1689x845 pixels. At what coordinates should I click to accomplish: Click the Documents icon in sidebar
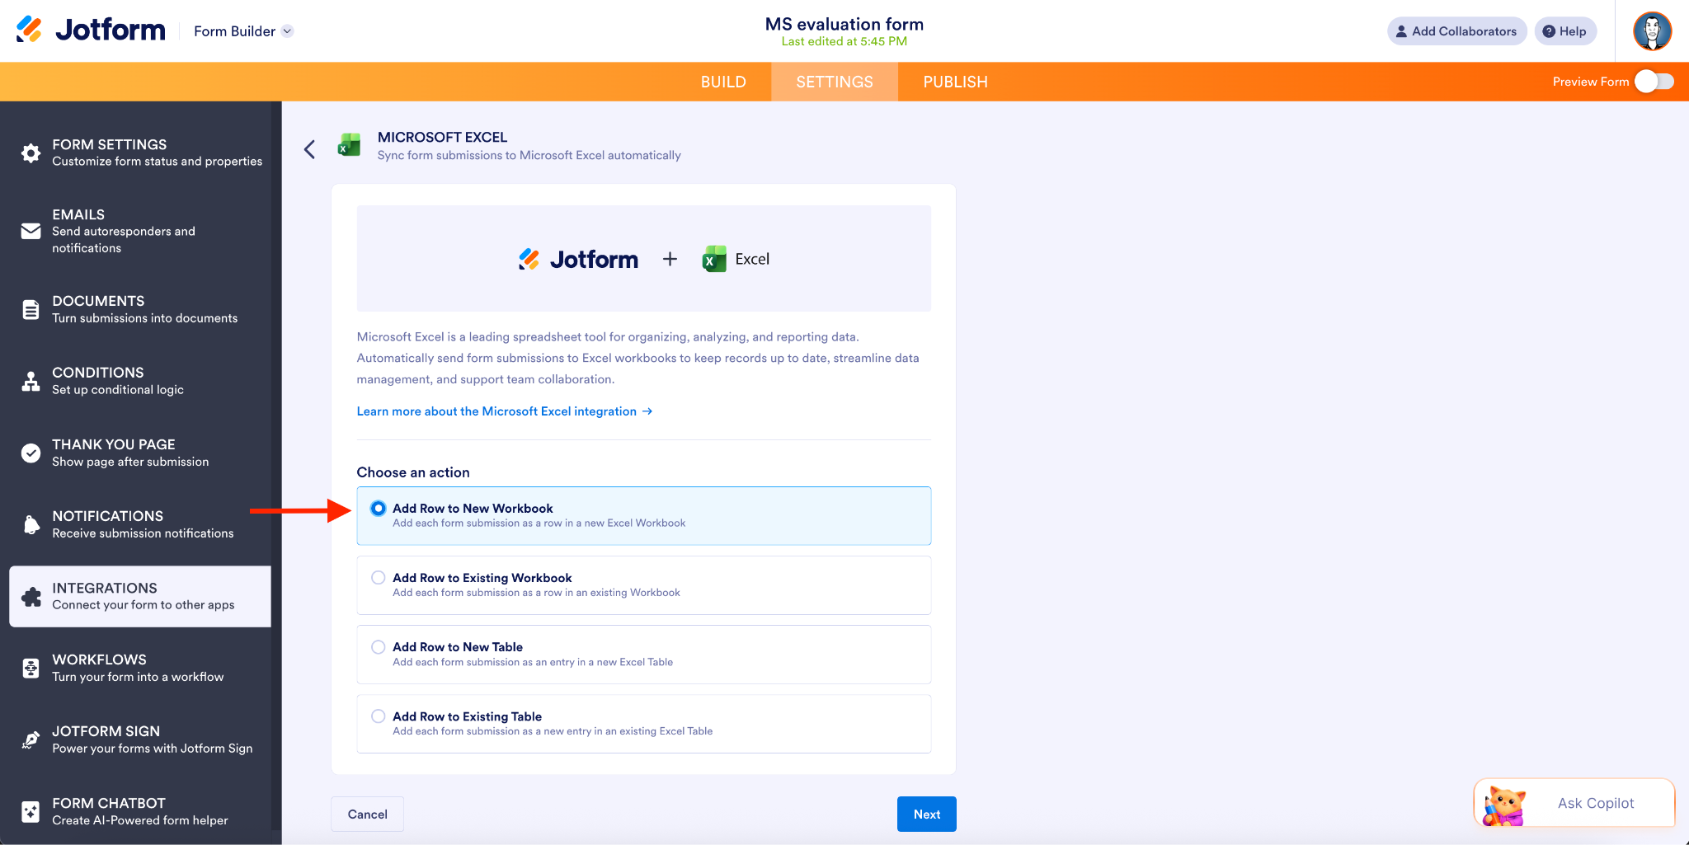(x=31, y=309)
